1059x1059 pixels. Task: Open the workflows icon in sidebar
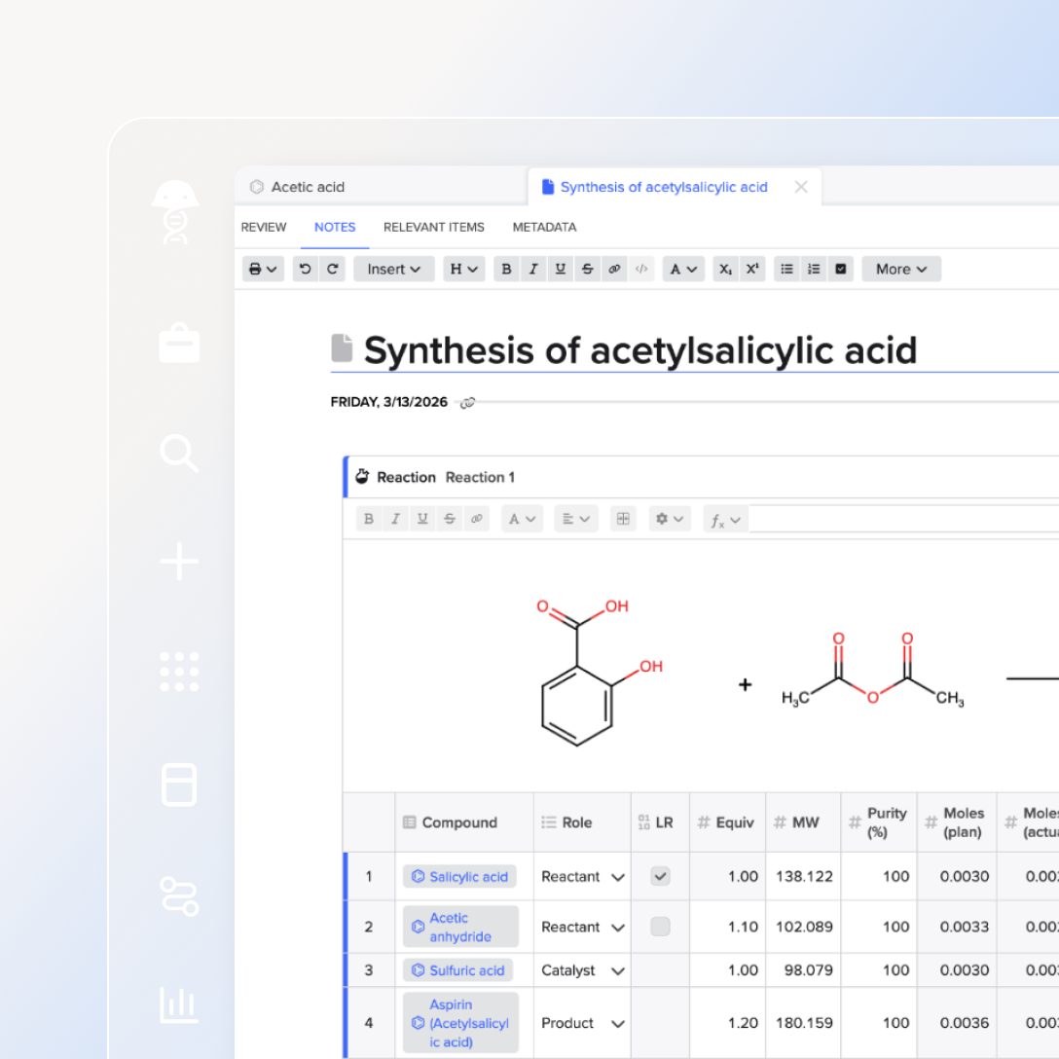pyautogui.click(x=179, y=895)
